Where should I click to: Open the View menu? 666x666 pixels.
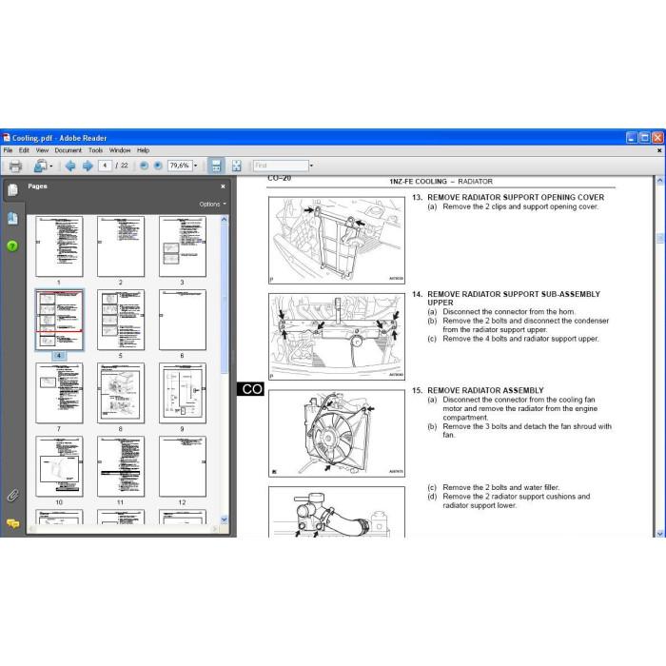42,150
